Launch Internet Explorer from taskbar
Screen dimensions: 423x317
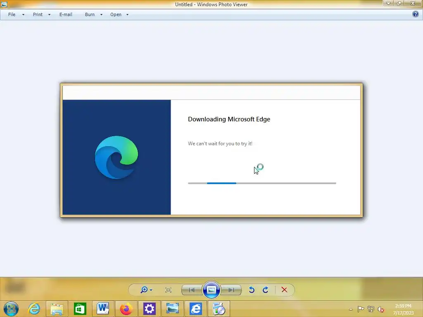pyautogui.click(x=34, y=309)
